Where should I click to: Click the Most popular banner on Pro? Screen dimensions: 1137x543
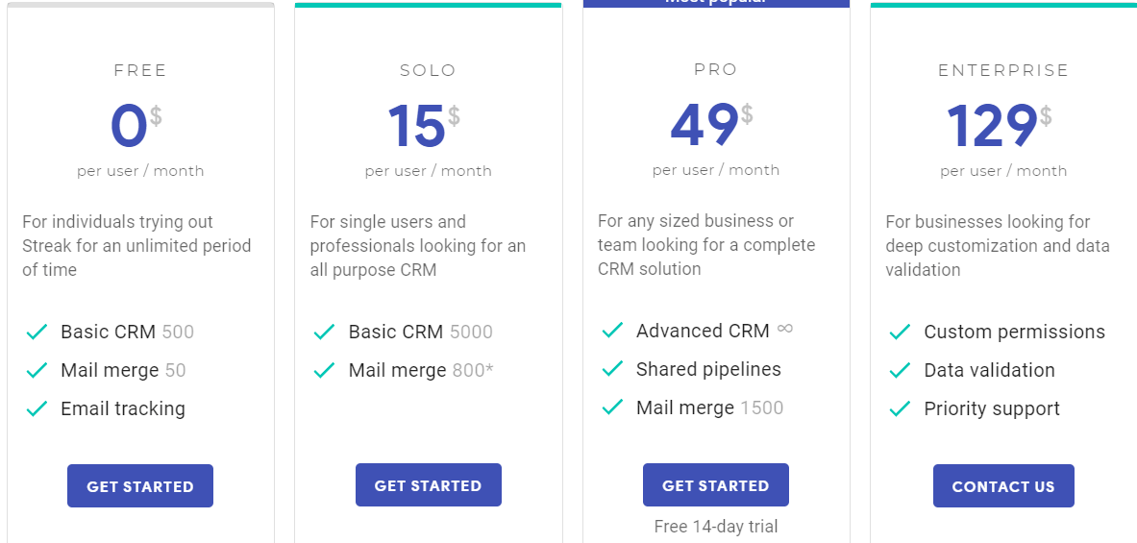pos(716,3)
